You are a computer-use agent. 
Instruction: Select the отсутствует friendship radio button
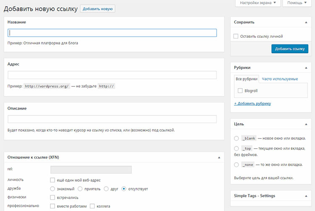124,189
